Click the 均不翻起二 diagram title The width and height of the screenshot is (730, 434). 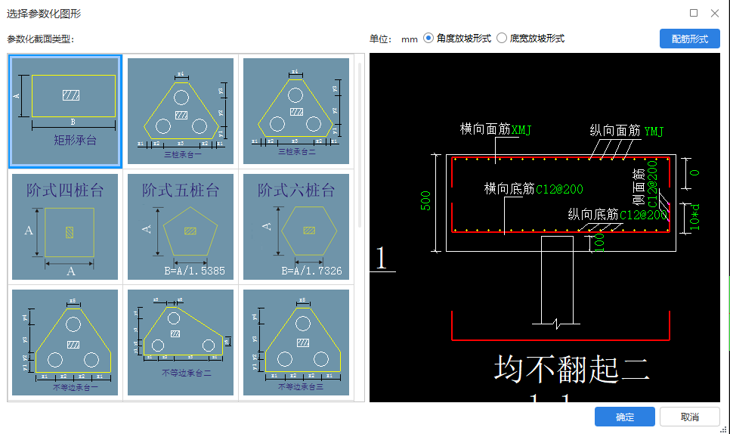pos(571,369)
